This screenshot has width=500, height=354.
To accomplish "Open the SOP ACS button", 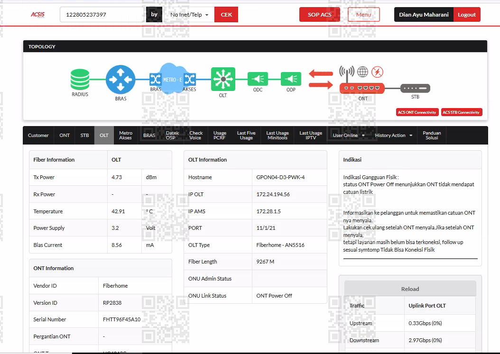I will [x=320, y=15].
